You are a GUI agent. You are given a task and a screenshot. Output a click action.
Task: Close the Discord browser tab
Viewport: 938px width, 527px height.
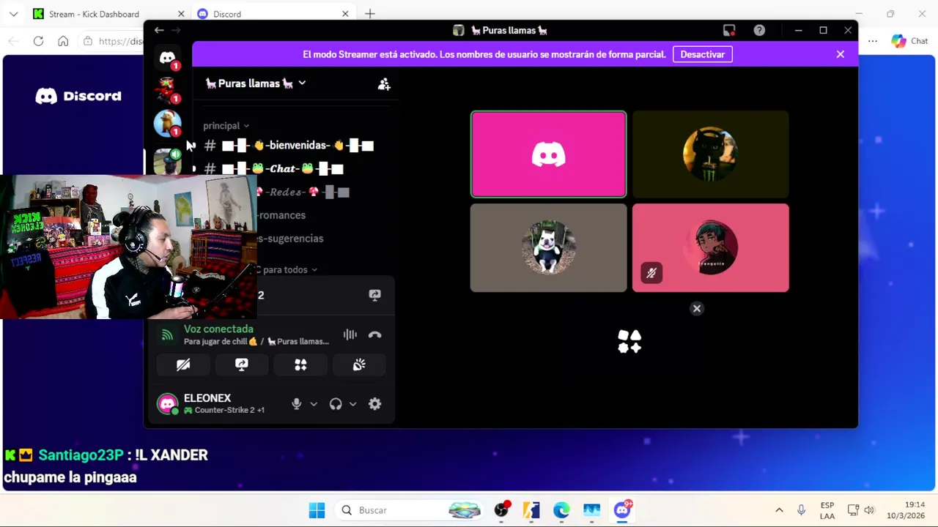point(345,14)
